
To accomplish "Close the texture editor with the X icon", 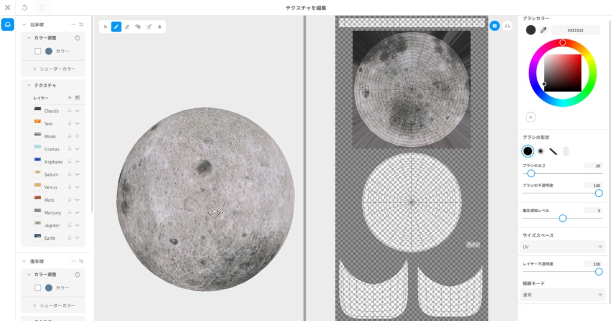I will [x=7, y=7].
